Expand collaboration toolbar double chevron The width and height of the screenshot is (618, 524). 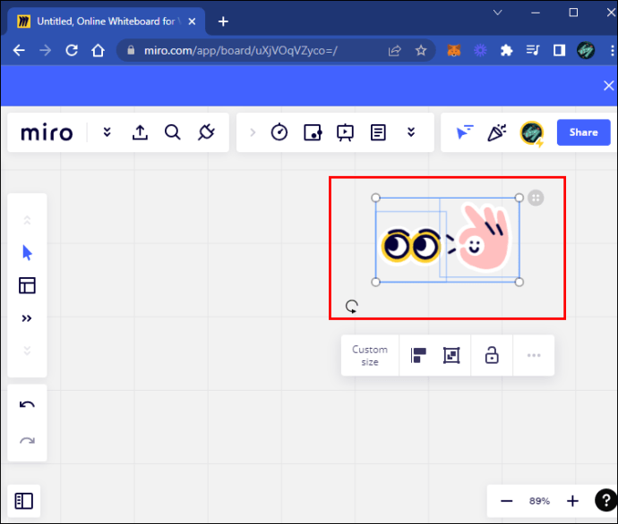411,132
